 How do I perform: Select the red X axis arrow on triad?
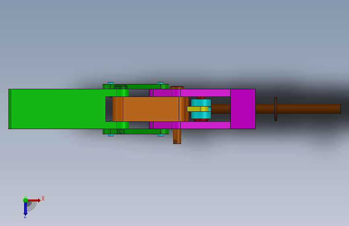click(34, 200)
